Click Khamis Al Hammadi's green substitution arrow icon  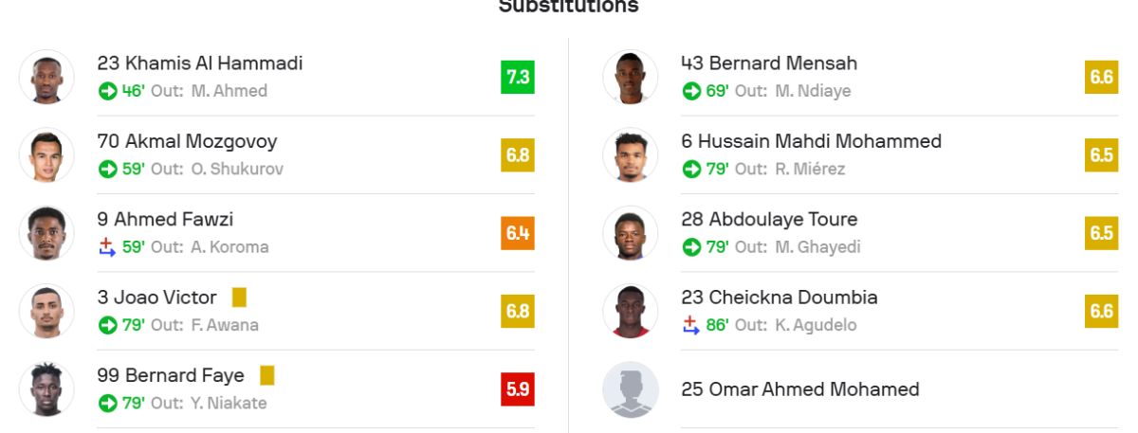pyautogui.click(x=107, y=91)
